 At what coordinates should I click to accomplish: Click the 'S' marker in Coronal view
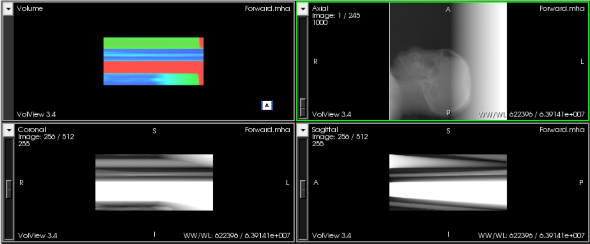pyautogui.click(x=154, y=131)
